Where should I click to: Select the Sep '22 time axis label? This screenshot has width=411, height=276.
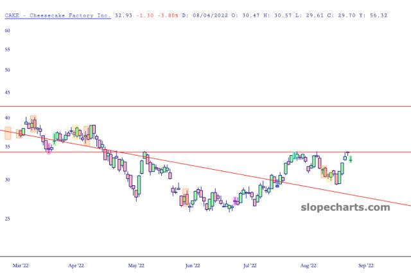(x=365, y=264)
